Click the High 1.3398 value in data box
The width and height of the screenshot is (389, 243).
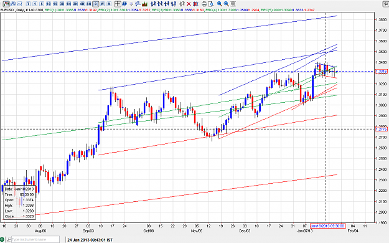pos(29,206)
